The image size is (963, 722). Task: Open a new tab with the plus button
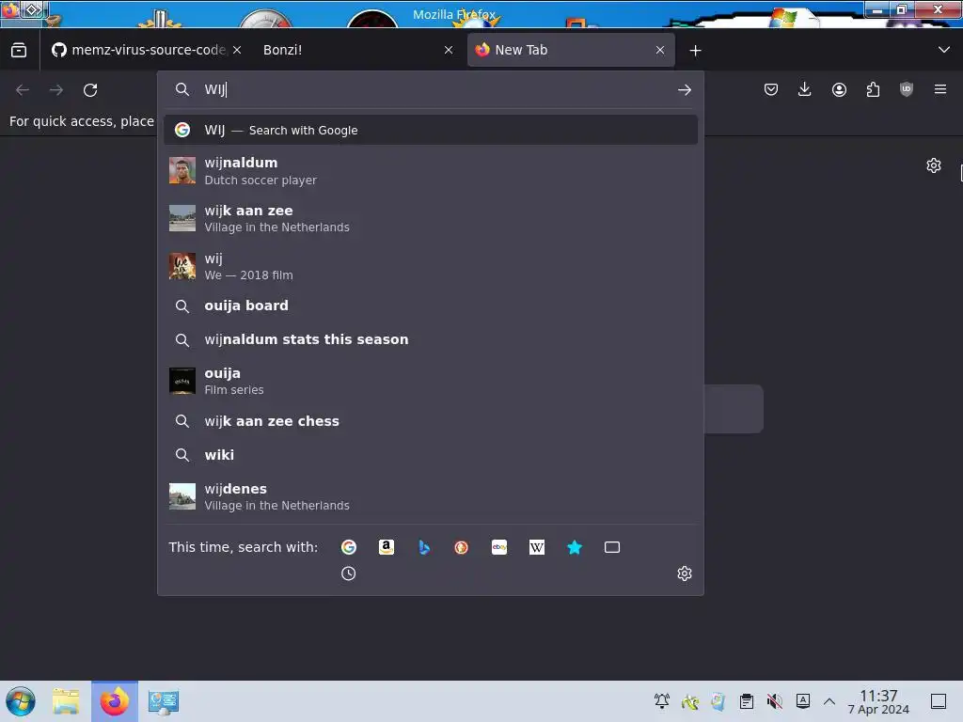point(695,51)
